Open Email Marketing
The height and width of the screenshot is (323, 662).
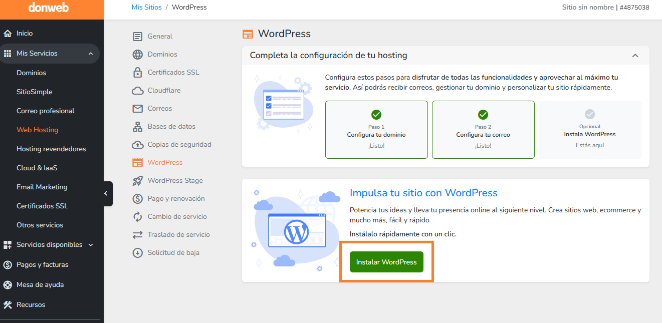[x=42, y=187]
